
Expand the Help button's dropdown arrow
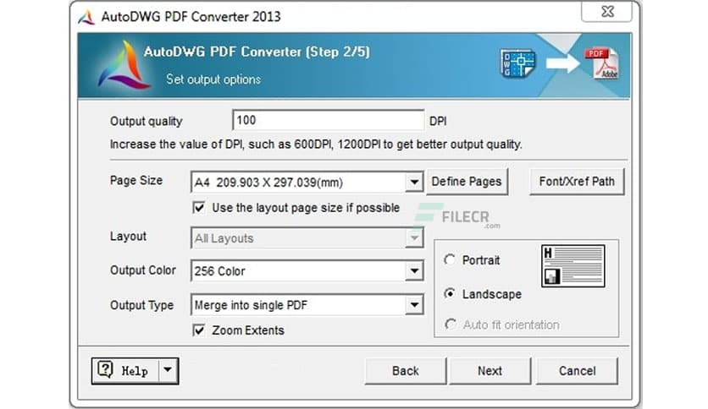pos(168,370)
